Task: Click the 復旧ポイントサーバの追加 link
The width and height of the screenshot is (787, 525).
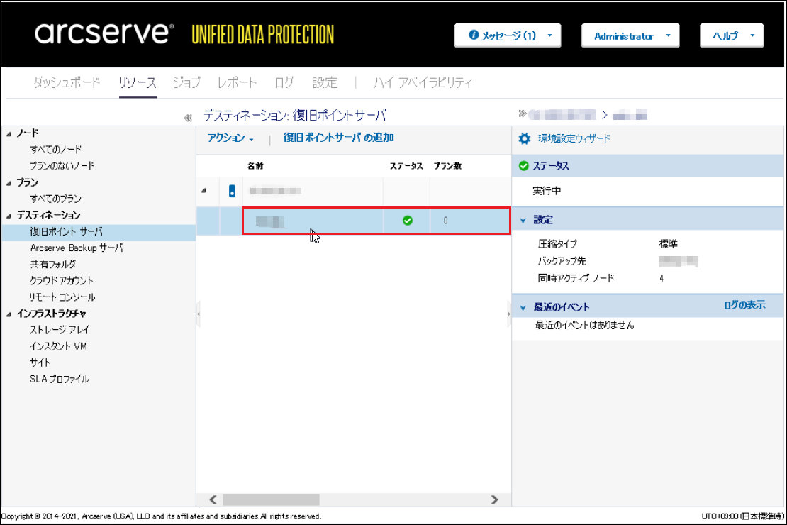Action: 338,138
